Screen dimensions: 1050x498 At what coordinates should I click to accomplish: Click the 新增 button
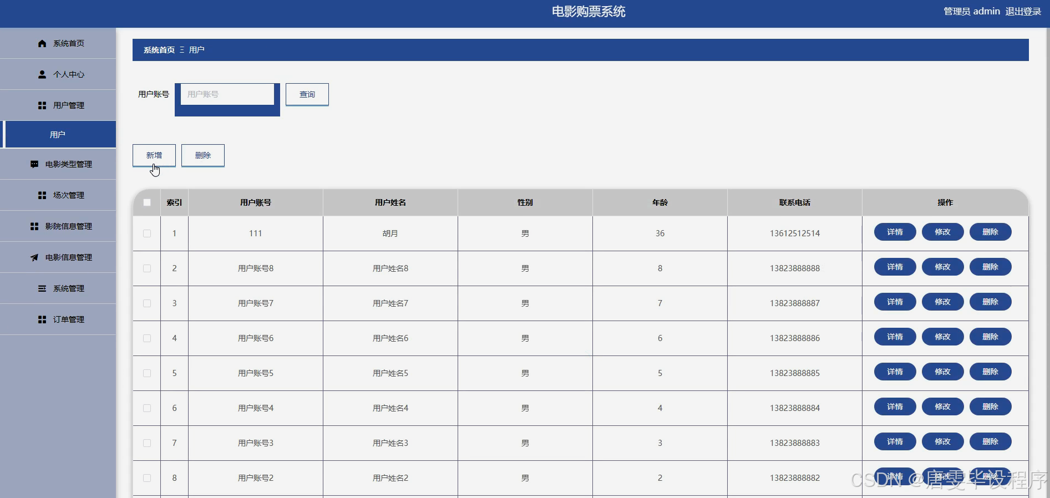tap(154, 155)
